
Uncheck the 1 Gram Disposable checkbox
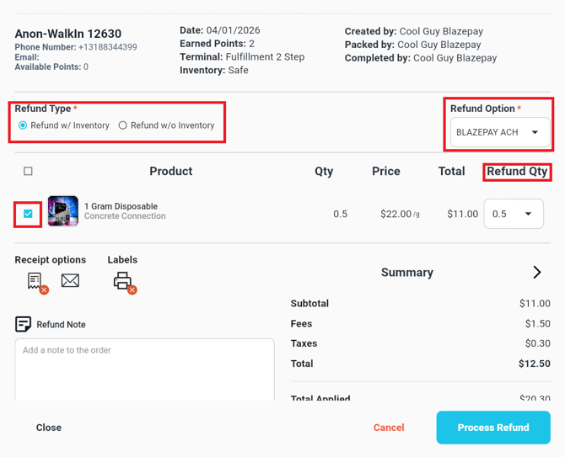28,214
